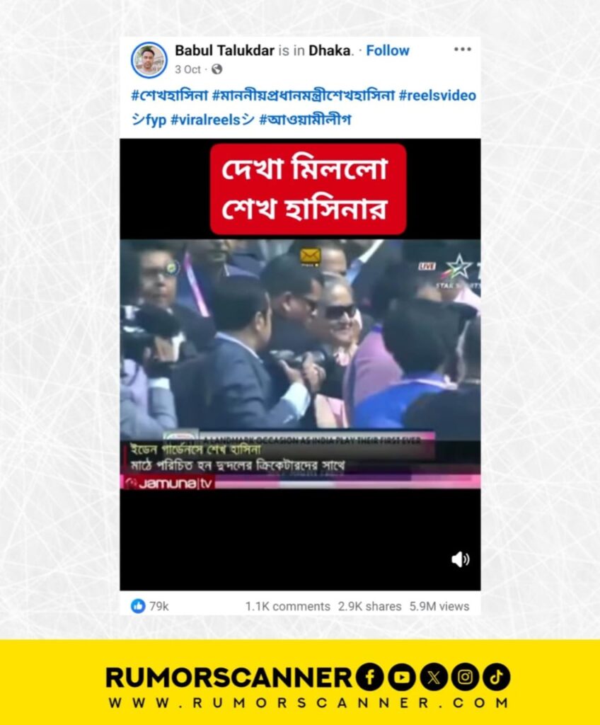Open the 1.1K comments list
The height and width of the screenshot is (725, 600).
tap(287, 606)
